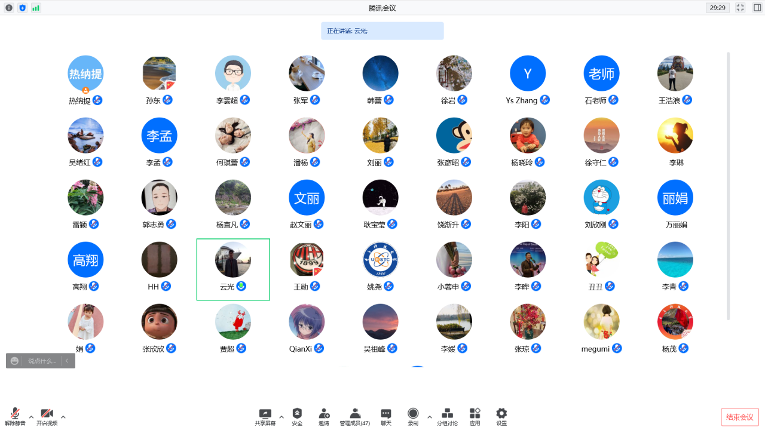Check the green network signal icon
The width and height of the screenshot is (765, 430).
(x=36, y=8)
